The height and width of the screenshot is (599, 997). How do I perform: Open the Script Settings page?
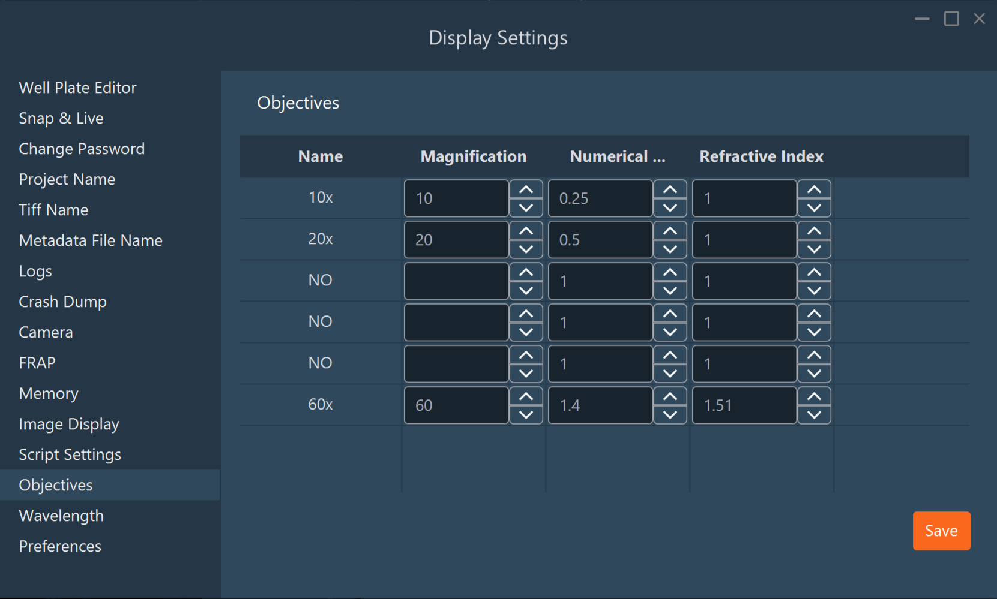pyautogui.click(x=70, y=454)
